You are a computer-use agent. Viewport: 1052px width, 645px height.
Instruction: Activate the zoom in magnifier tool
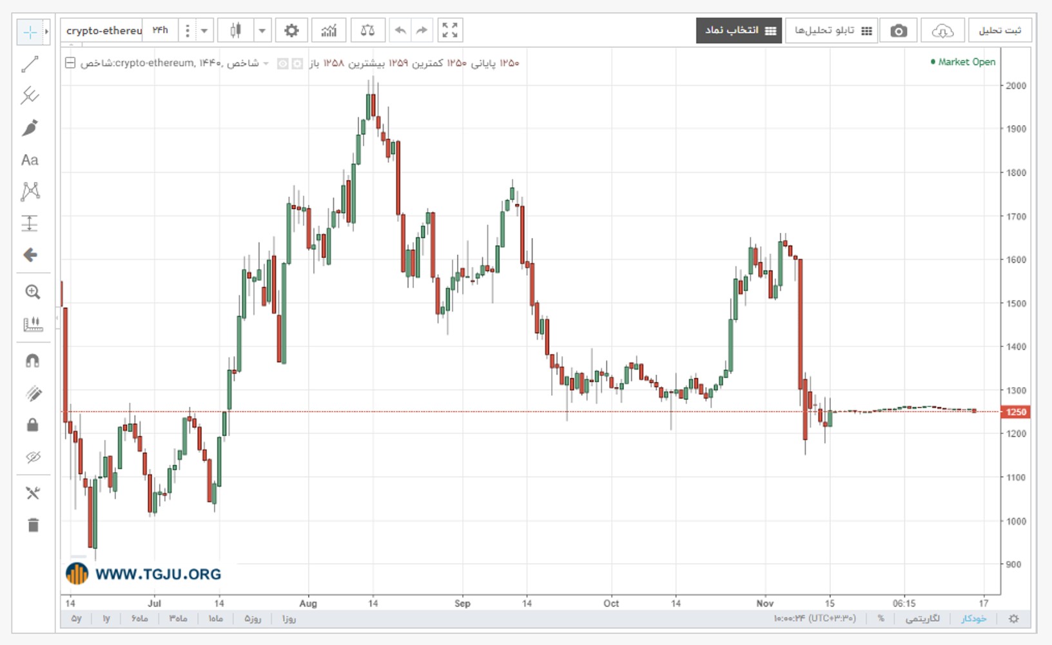(32, 292)
